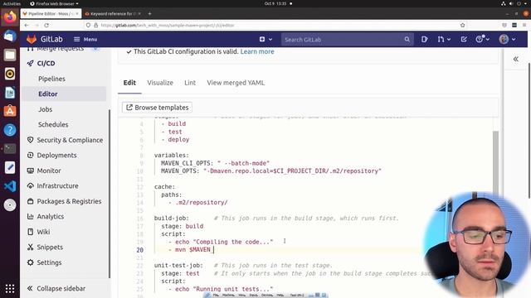This screenshot has height=298, width=531.
Task: Click the address bar URL
Action: click(x=168, y=26)
